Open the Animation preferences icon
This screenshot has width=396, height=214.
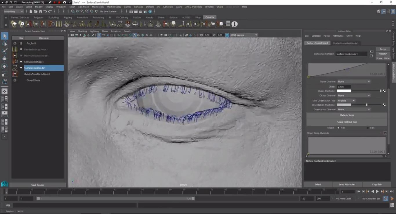392,199
